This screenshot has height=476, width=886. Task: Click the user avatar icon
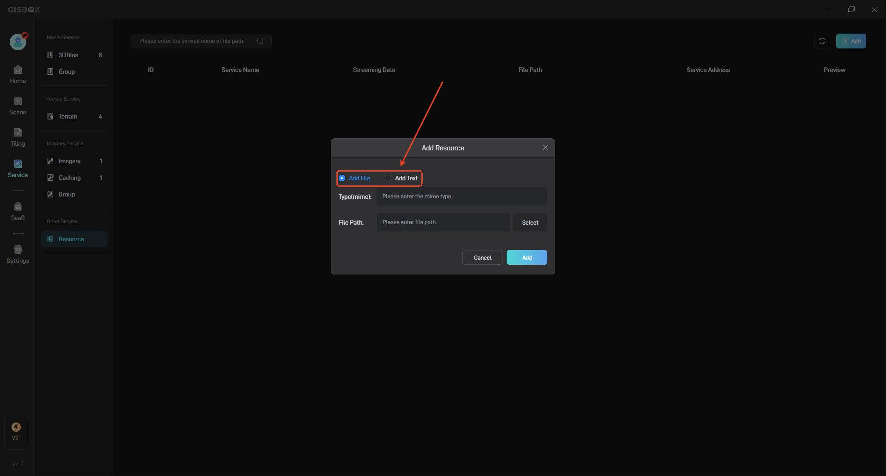pos(18,42)
